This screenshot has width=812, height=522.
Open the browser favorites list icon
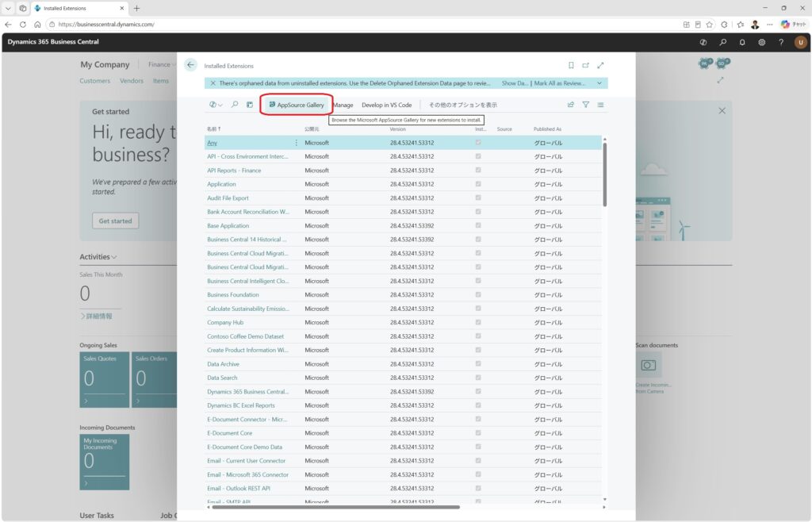740,25
